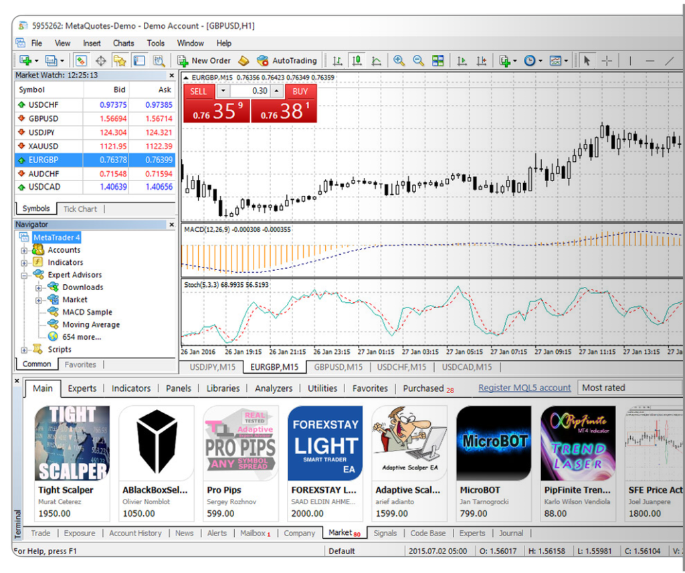Decrease trade volume with the down arrow
The width and height of the screenshot is (685, 573).
(223, 91)
